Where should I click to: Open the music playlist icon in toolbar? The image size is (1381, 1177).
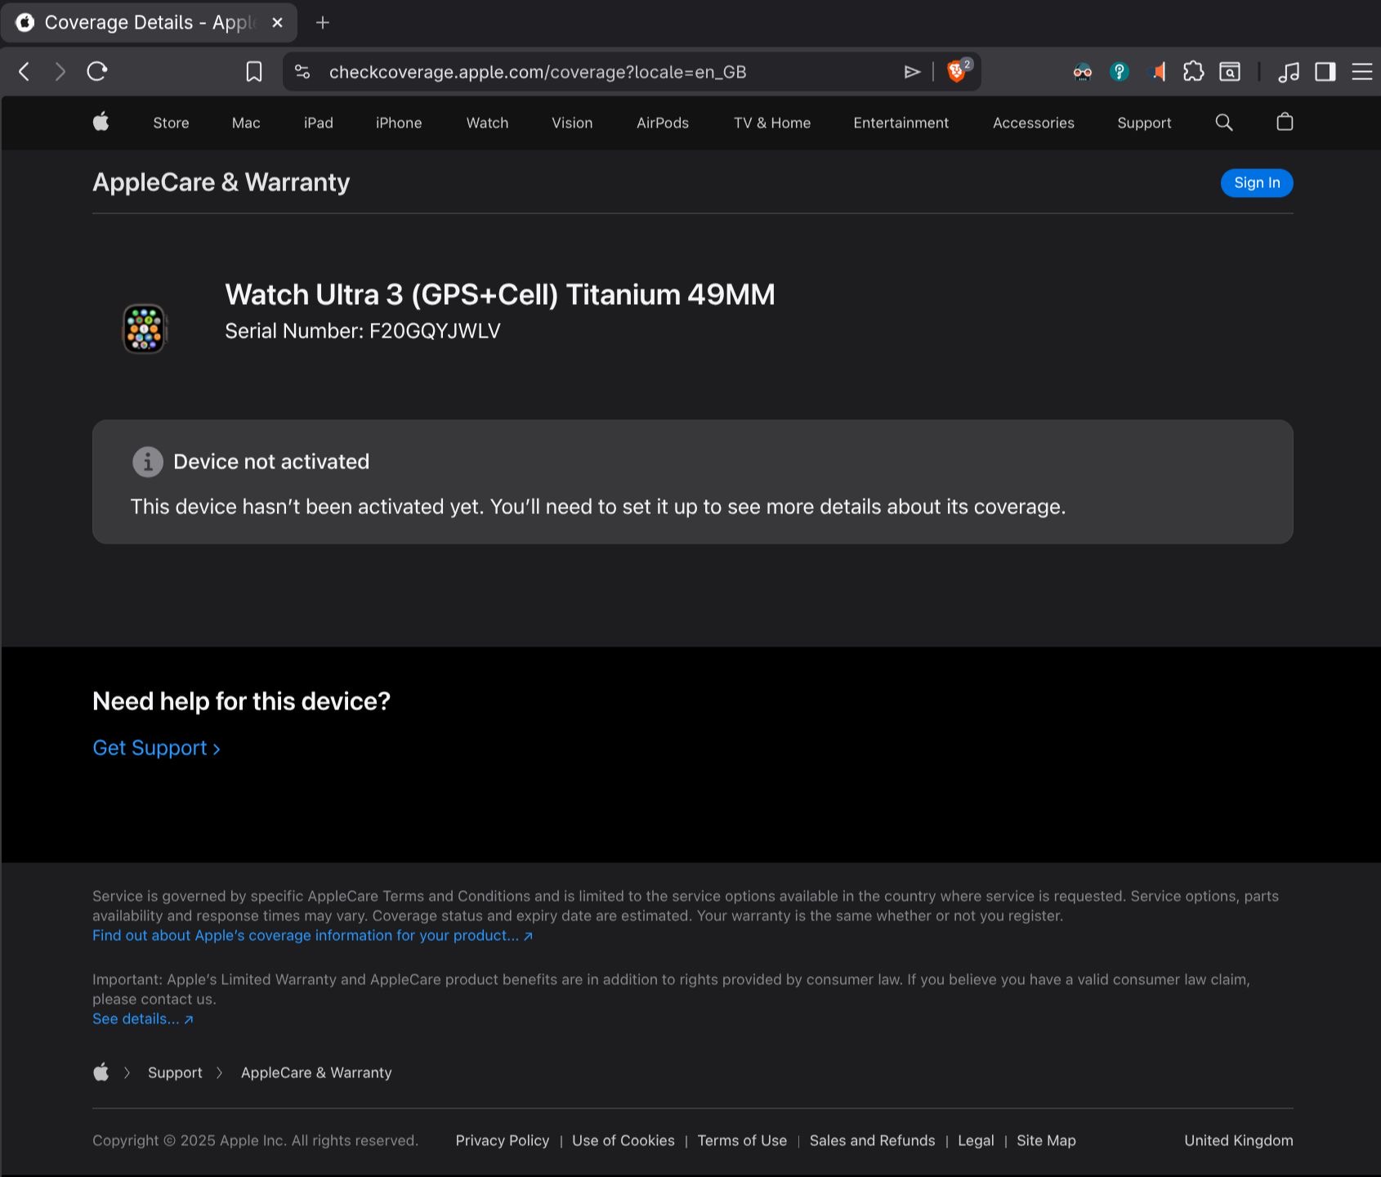tap(1288, 72)
